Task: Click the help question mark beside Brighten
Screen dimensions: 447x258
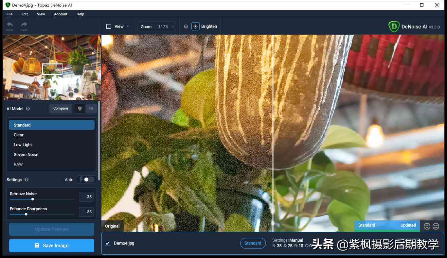Action: click(x=186, y=26)
